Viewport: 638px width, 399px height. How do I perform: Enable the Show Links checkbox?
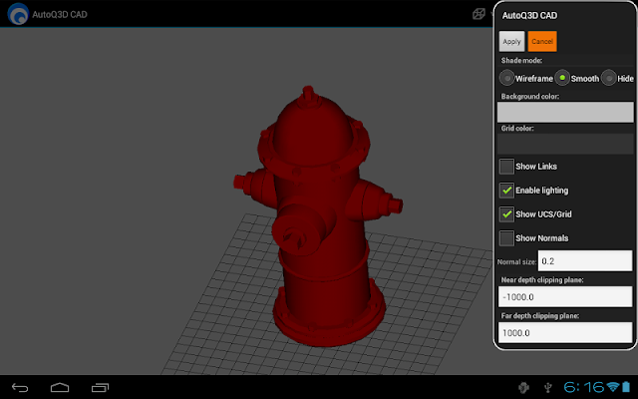pyautogui.click(x=506, y=167)
